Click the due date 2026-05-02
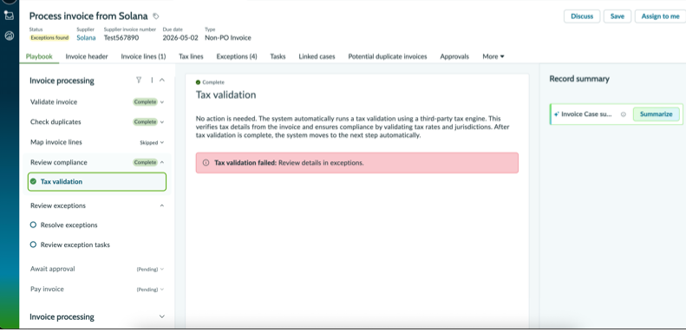 pos(180,37)
